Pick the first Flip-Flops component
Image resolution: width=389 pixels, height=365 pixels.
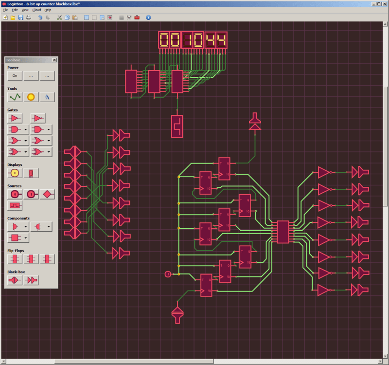coord(15,259)
